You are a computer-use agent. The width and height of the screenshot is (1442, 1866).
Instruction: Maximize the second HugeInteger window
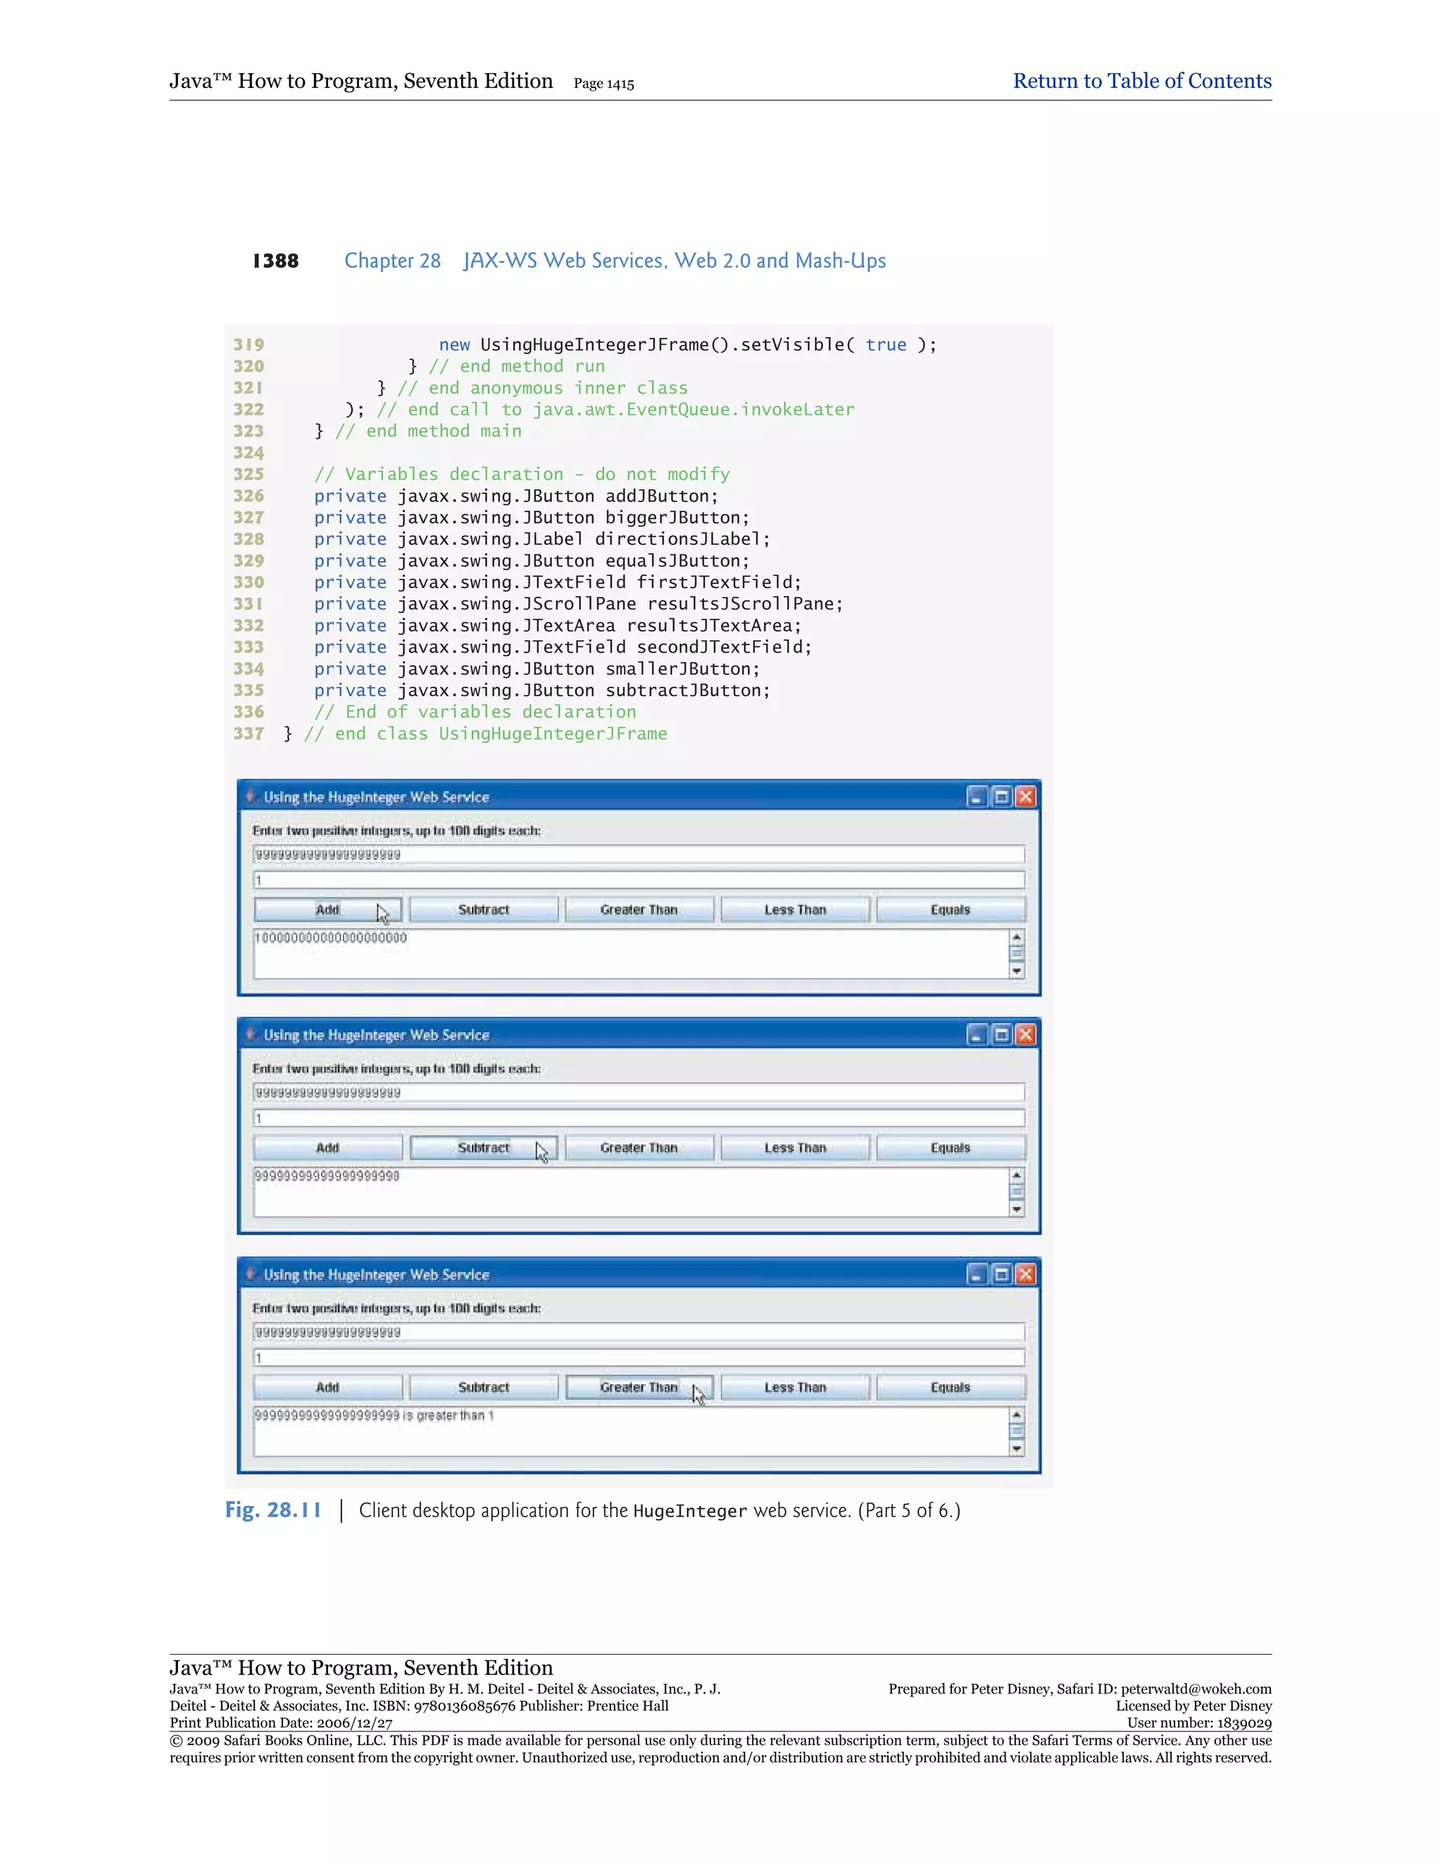1001,1034
